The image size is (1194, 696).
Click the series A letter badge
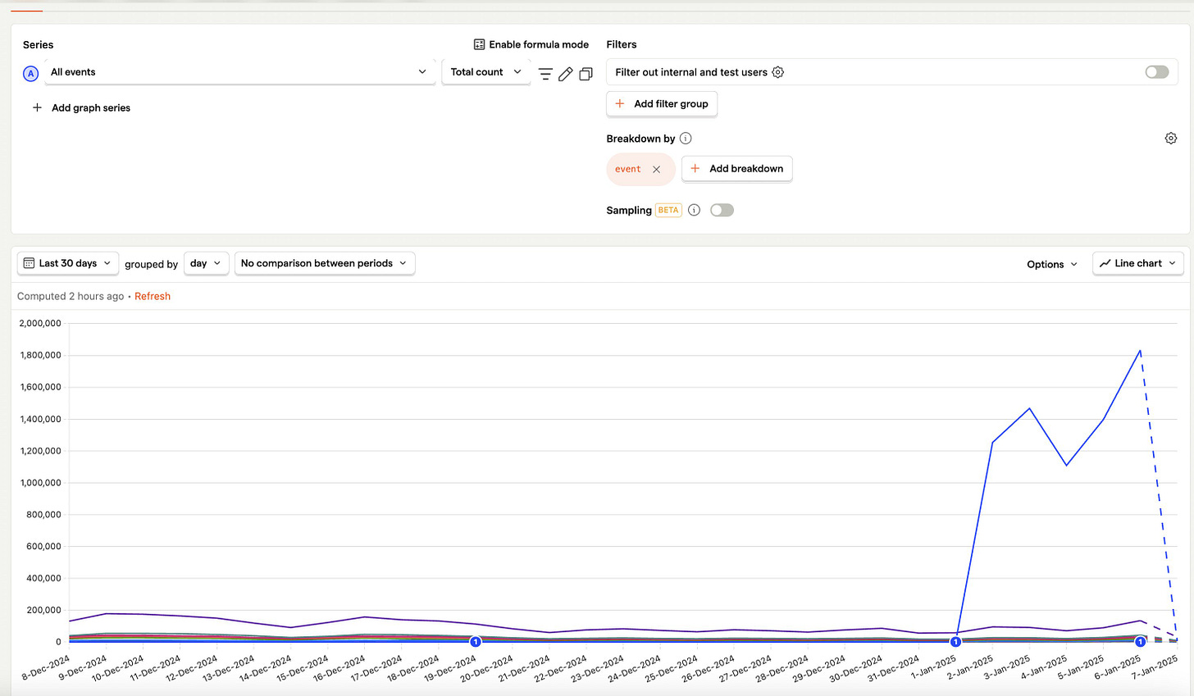(31, 74)
